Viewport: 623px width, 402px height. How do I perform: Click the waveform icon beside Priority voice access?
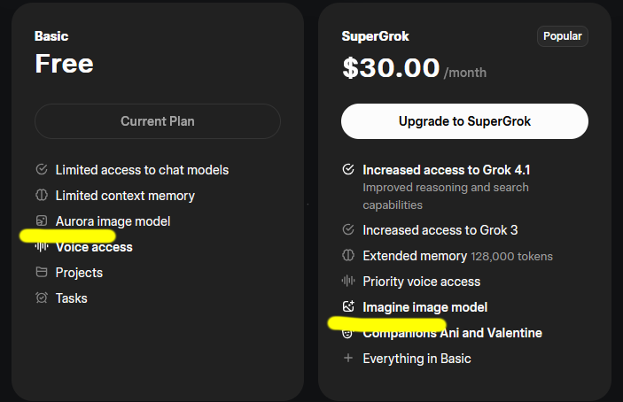[348, 282]
